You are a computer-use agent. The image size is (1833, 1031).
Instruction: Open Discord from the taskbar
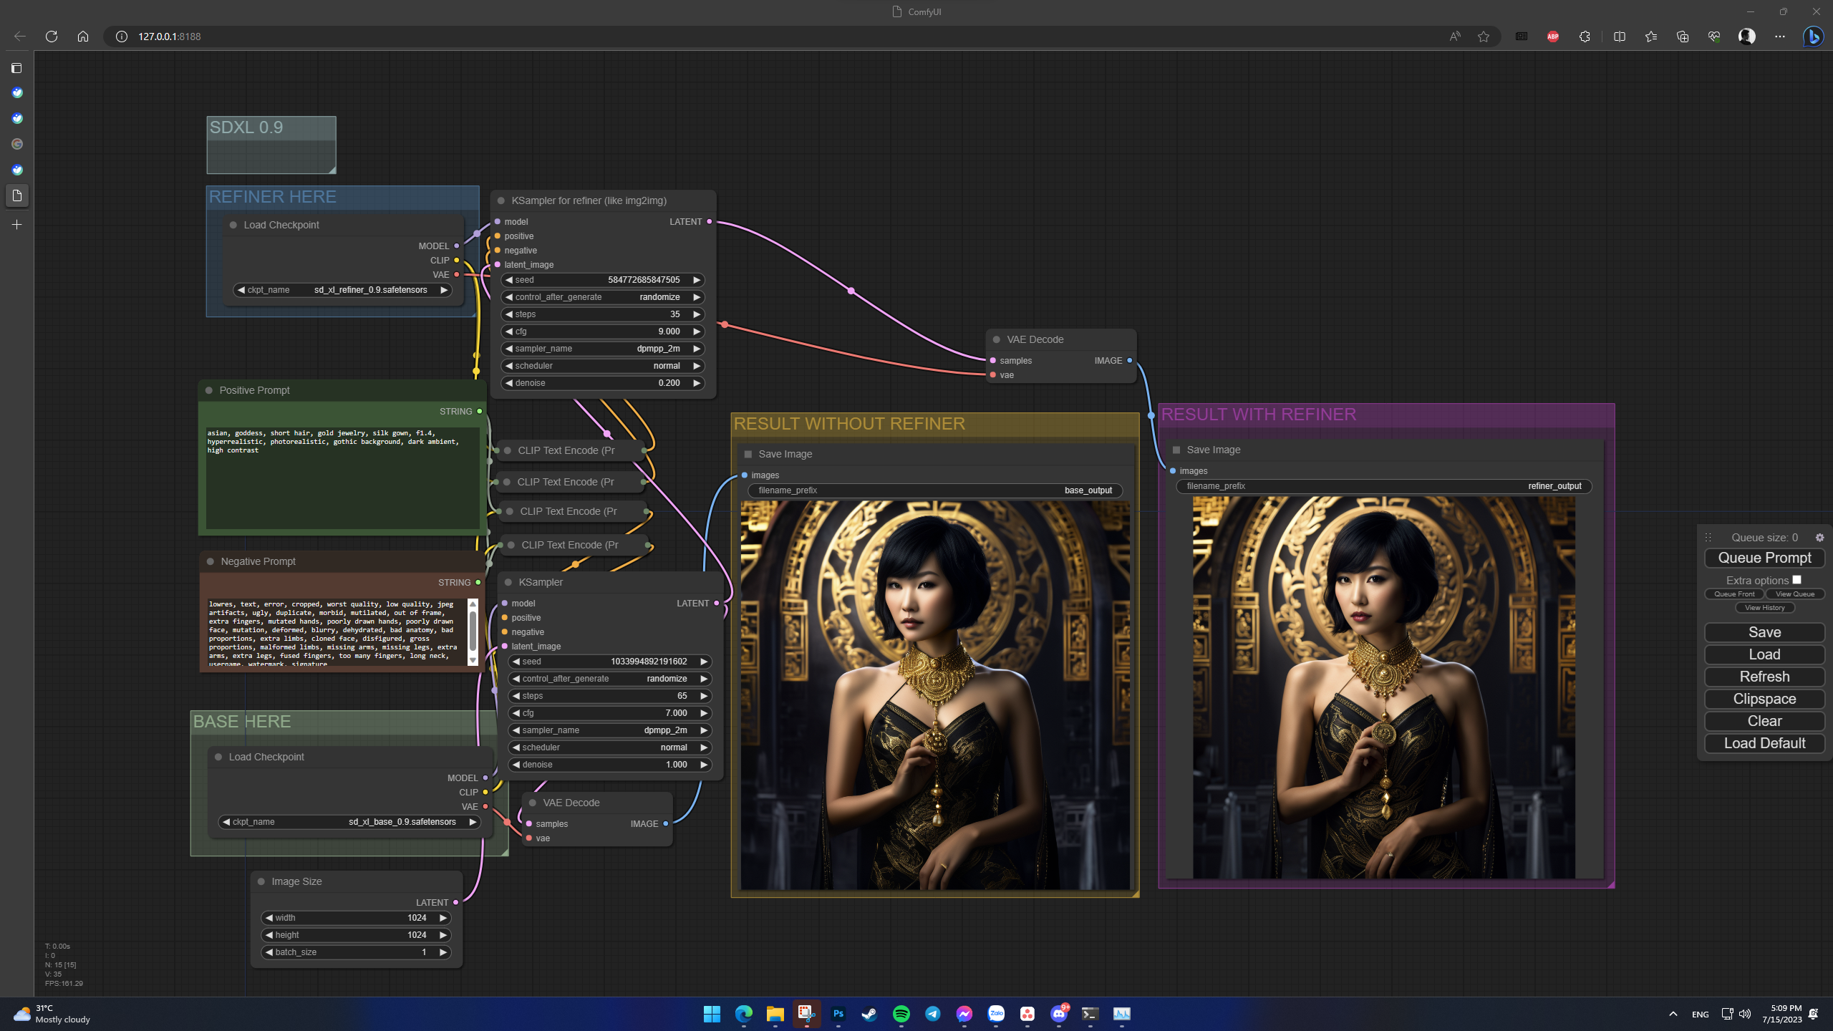[x=1058, y=1014]
